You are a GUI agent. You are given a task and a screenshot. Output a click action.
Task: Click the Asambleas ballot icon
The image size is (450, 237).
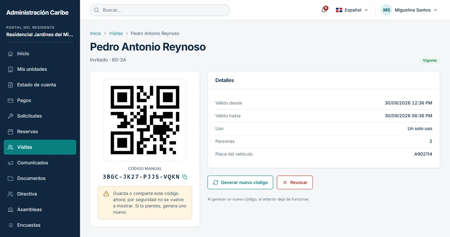click(11, 210)
